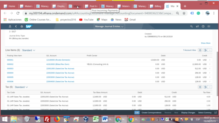Open G/L account 12100000 Rcvbls Domestic
This screenshot has height=123, width=219.
58,60
